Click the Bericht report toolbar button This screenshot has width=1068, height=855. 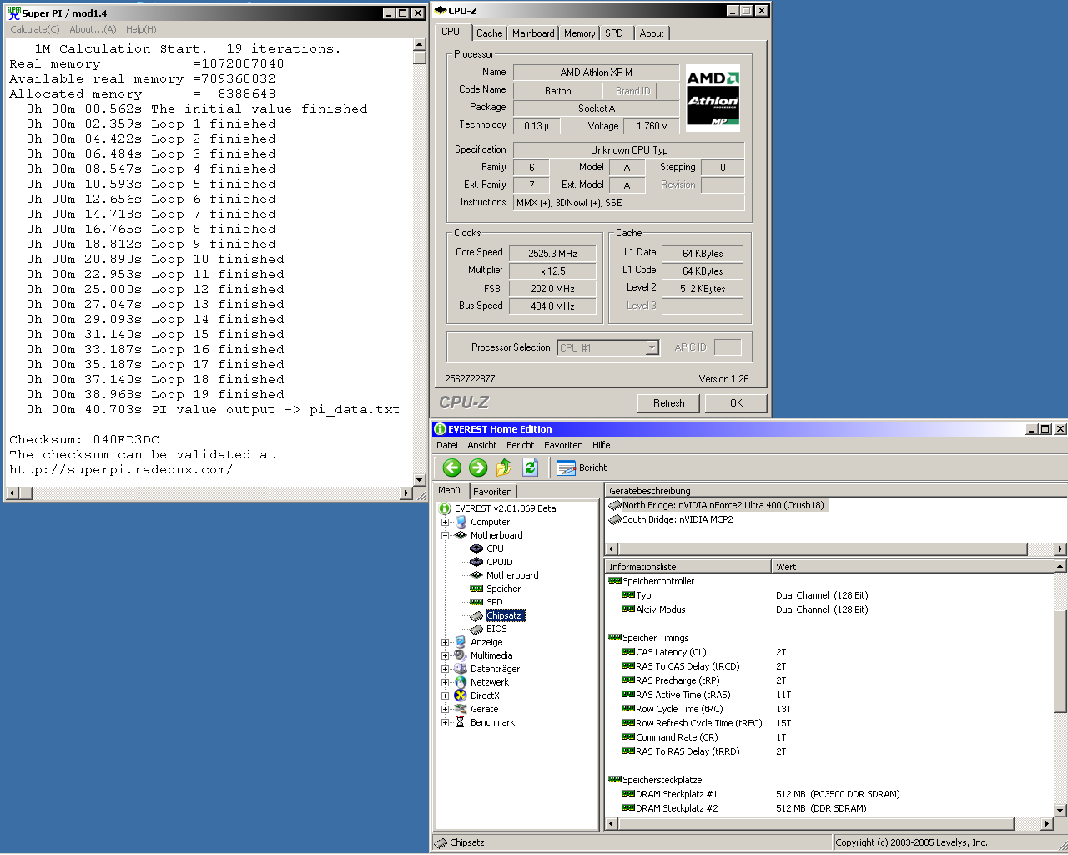click(x=582, y=468)
